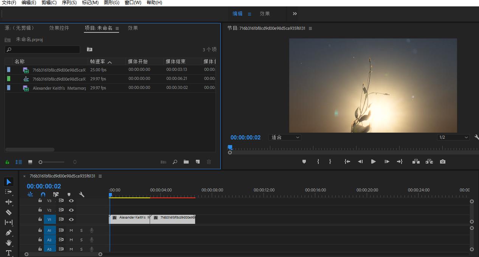This screenshot has width=479, height=257.
Task: Toggle snap magnet in timeline
Action: coord(43,195)
